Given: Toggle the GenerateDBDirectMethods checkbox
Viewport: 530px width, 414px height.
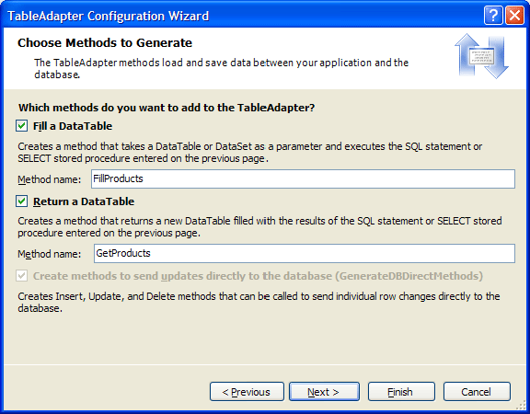Looking at the screenshot, I should [22, 276].
